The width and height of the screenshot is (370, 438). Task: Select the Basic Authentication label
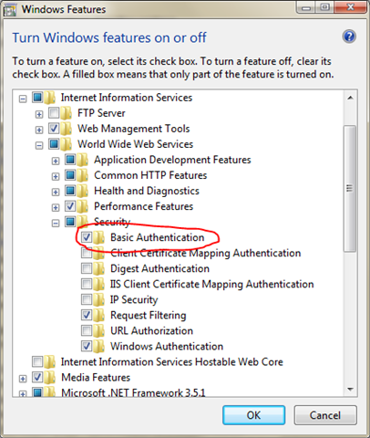(x=157, y=237)
